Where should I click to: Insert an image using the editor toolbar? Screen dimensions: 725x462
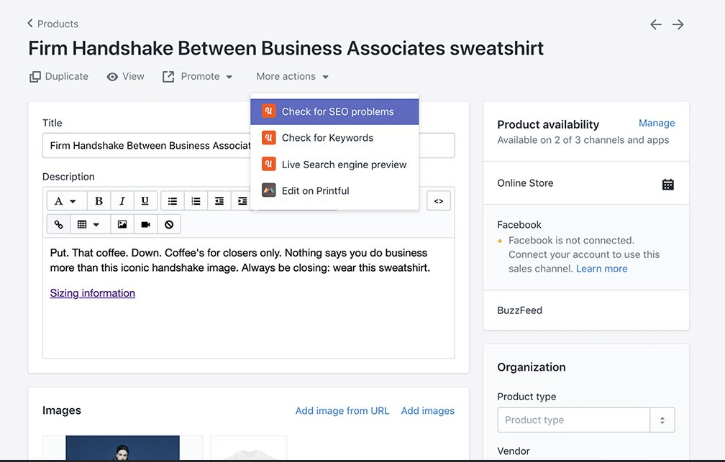pos(122,225)
